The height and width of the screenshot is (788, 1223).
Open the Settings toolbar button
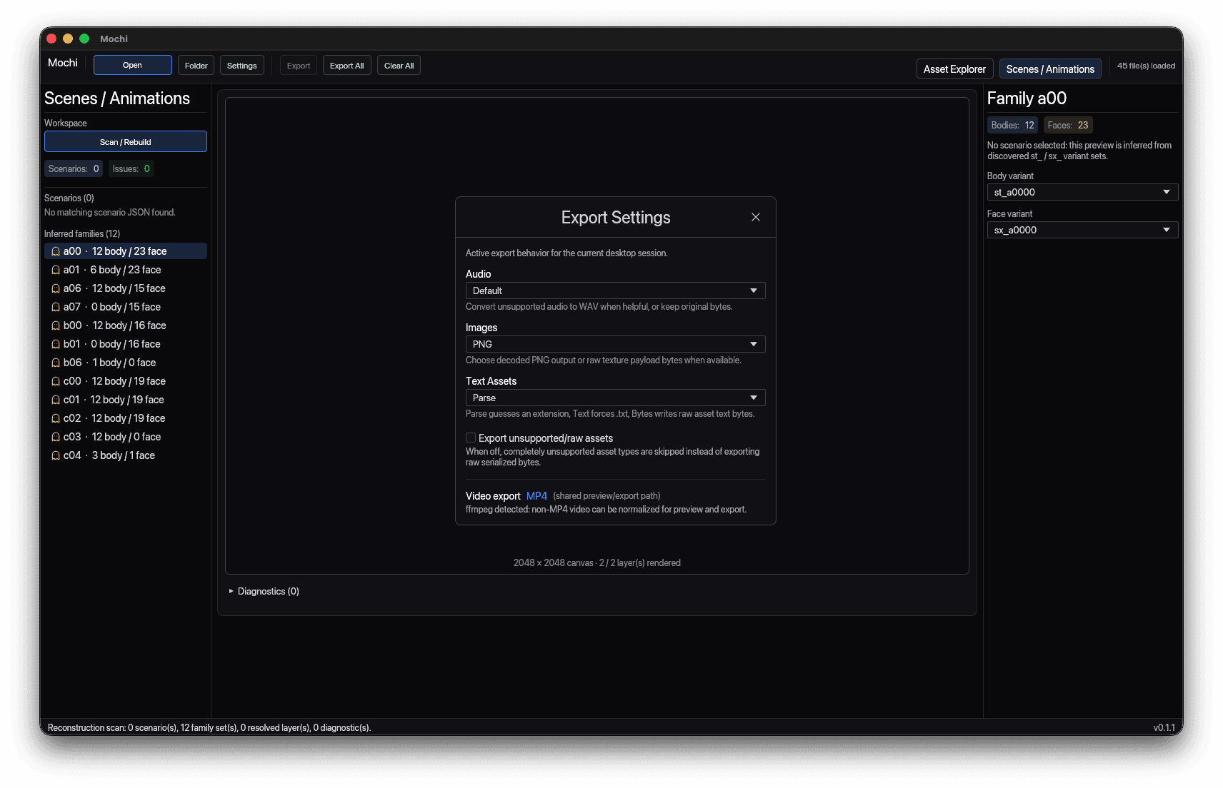(x=241, y=65)
